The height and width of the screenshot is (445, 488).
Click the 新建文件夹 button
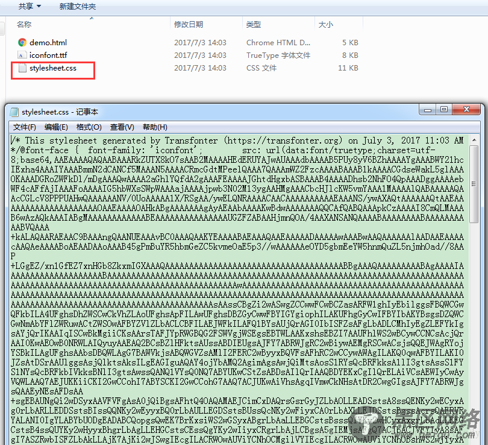tap(78, 6)
